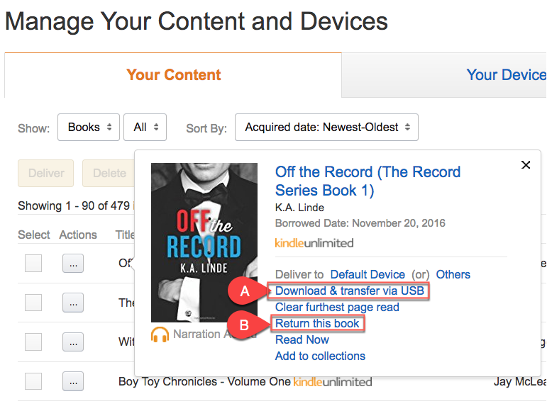The width and height of the screenshot is (547, 411).
Task: Open the All filter dropdown
Action: [145, 127]
